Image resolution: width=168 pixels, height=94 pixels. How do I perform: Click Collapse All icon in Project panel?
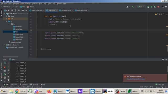[19, 10]
